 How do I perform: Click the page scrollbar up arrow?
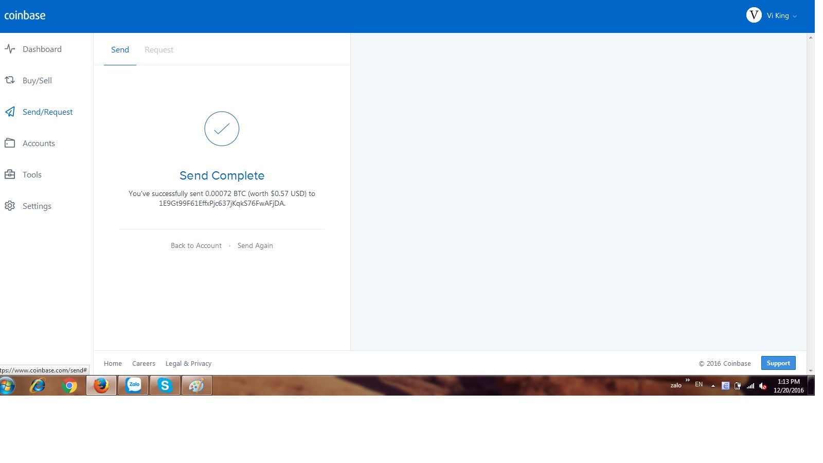[811, 38]
